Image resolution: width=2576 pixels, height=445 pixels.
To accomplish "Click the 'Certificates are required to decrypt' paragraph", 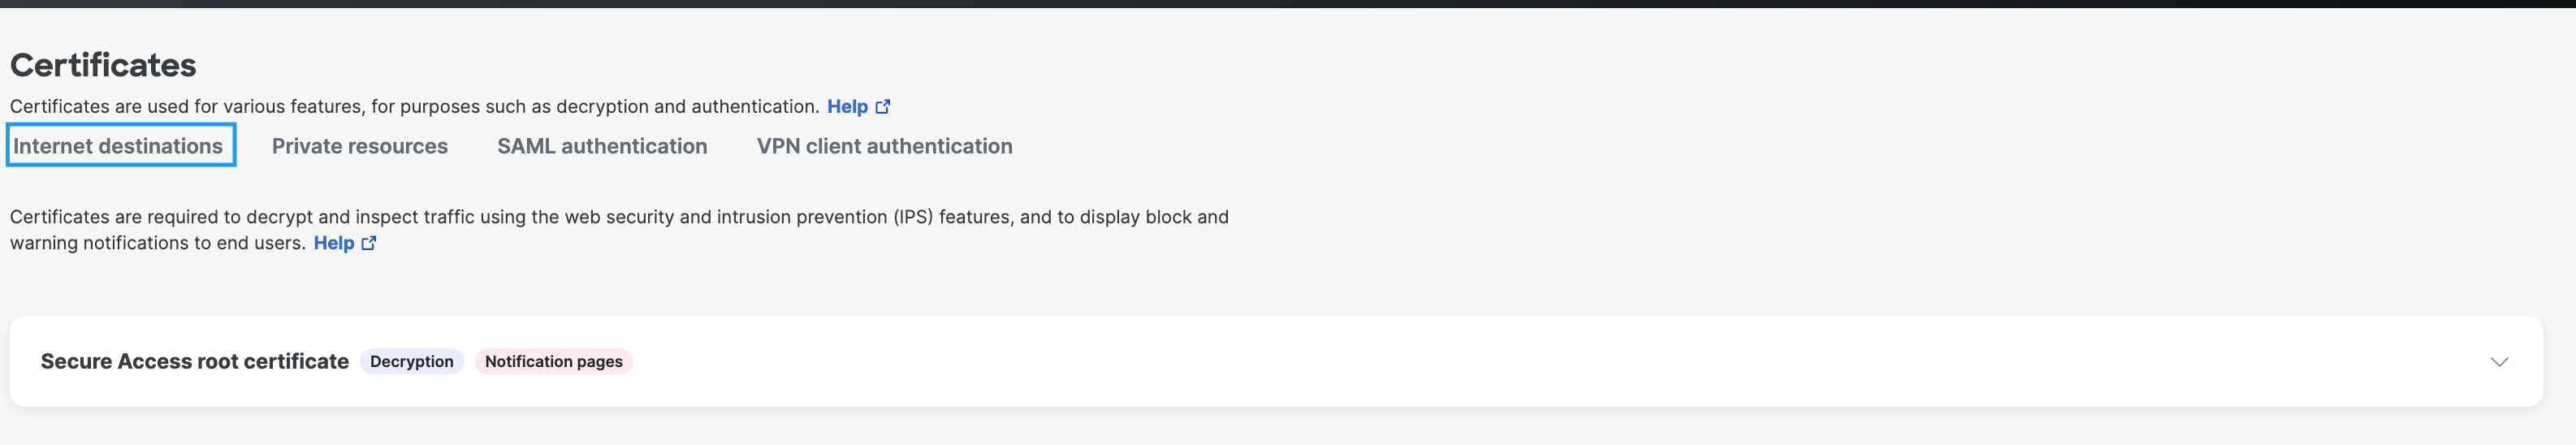I will (x=619, y=230).
